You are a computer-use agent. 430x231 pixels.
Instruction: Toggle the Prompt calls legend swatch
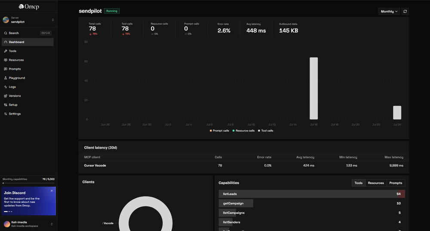coord(211,131)
